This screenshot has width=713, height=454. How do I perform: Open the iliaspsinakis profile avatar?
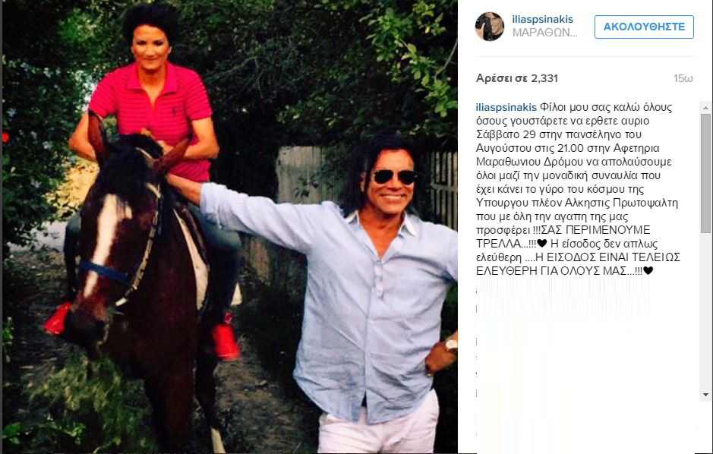click(489, 27)
